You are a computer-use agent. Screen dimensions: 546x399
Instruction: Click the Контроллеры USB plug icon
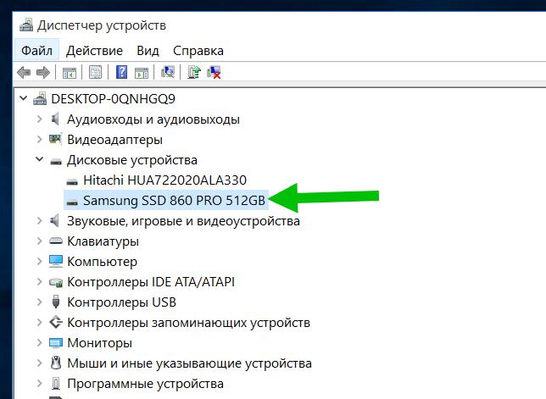coord(56,302)
